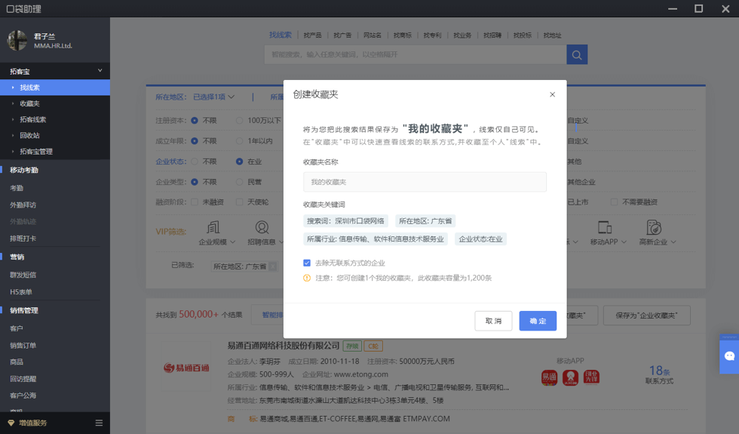Viewport: 739px width, 434px height.
Task: Check the 未融资 financing stage box
Action: [x=195, y=202]
